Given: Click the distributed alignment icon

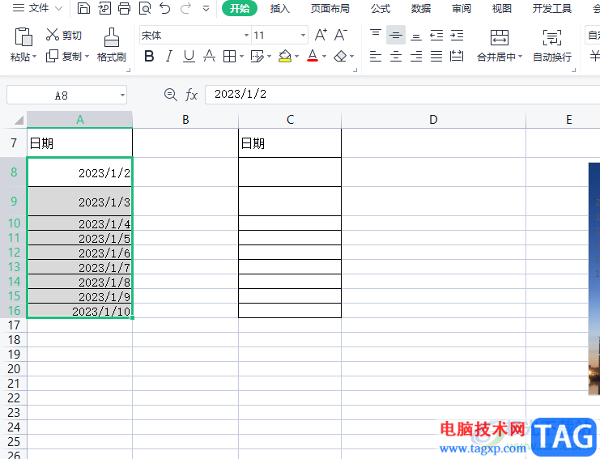Looking at the screenshot, I should 457,57.
